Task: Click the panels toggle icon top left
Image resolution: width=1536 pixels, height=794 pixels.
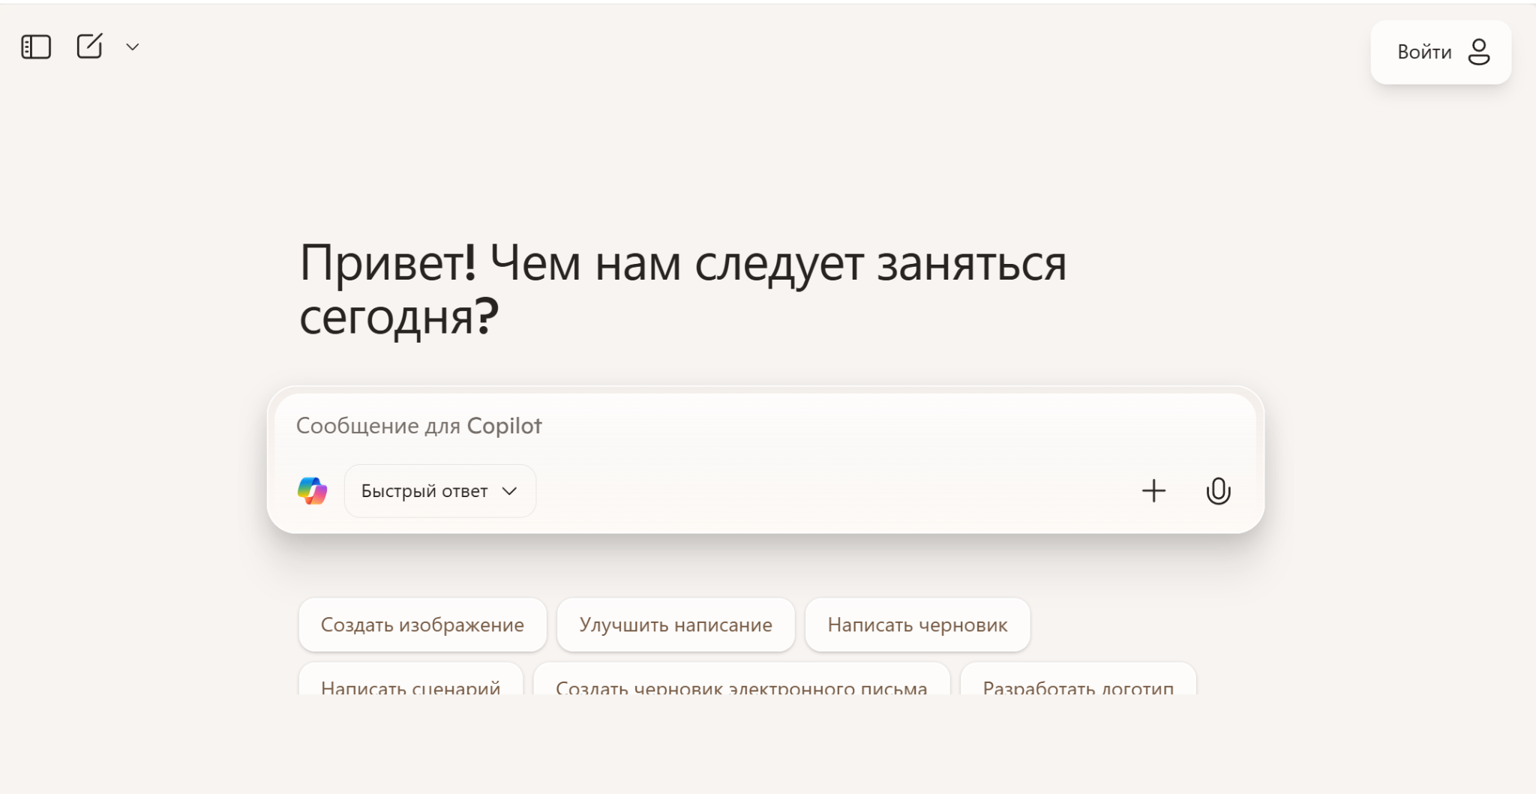Action: pos(35,46)
